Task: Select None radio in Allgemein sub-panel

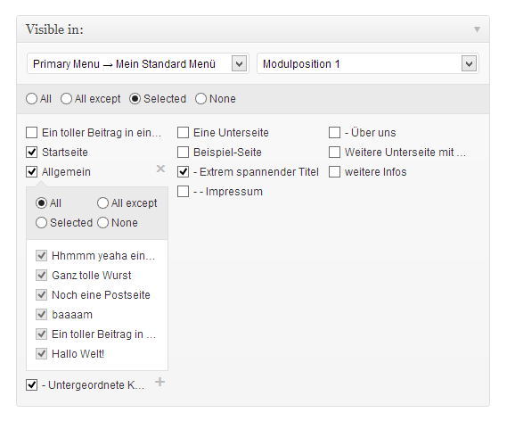Action: click(102, 223)
